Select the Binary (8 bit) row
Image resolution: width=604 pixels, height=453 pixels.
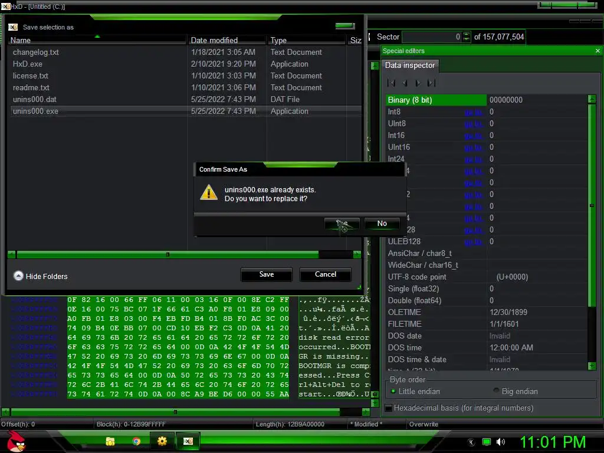pos(487,100)
